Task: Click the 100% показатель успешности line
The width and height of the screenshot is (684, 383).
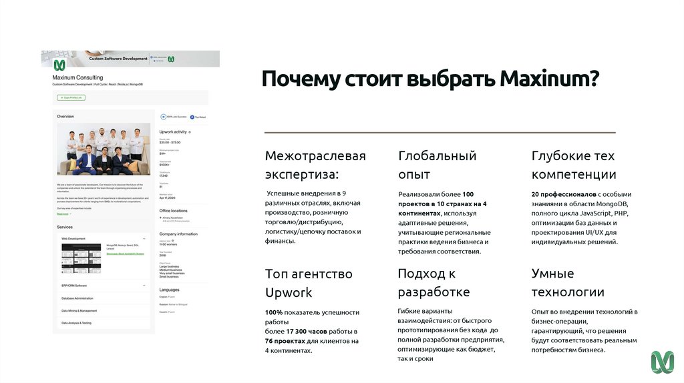Action: click(x=312, y=312)
